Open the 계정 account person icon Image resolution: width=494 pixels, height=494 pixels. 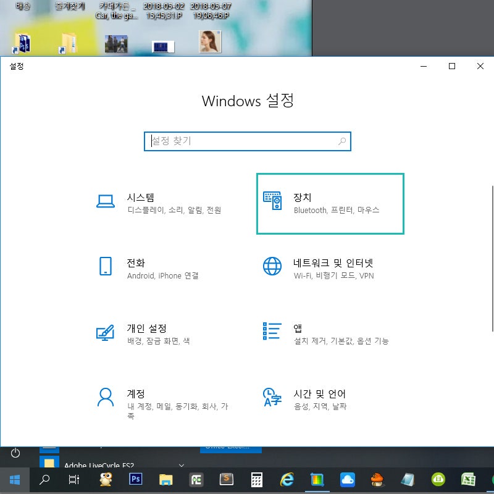pos(105,397)
